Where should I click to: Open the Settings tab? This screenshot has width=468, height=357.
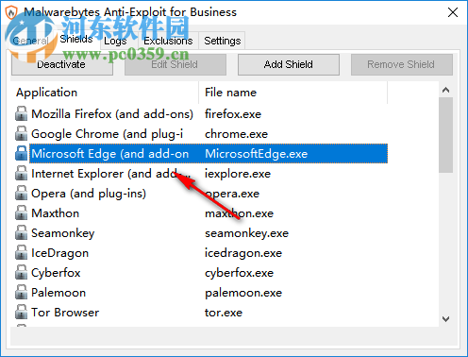222,41
